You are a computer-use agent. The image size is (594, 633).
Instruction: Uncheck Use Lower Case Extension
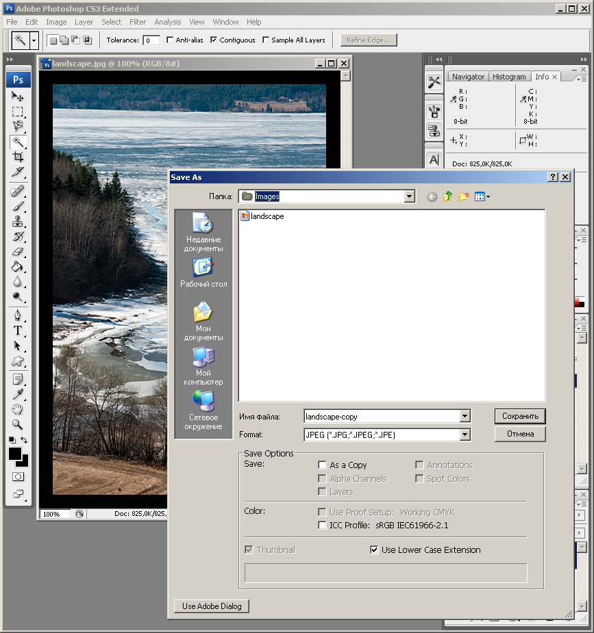point(374,550)
